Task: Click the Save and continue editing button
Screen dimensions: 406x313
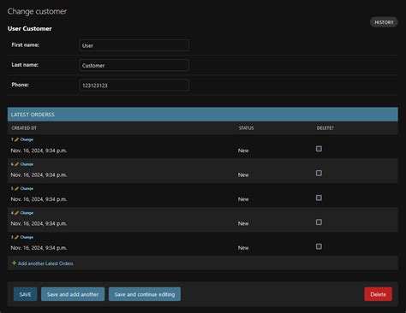Action: point(145,294)
